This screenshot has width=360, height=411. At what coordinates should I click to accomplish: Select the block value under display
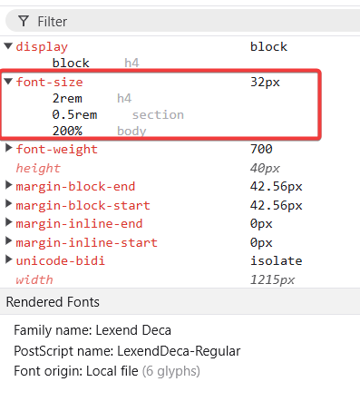pyautogui.click(x=71, y=63)
